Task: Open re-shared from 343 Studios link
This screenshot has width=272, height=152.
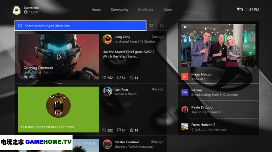Action: click(135, 42)
